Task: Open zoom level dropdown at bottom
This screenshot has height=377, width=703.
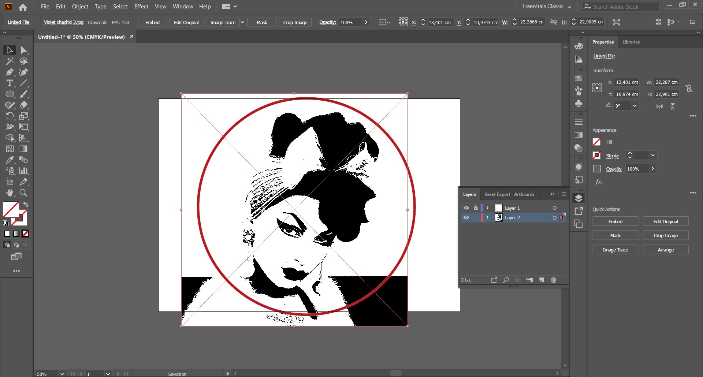Action: tap(62, 374)
